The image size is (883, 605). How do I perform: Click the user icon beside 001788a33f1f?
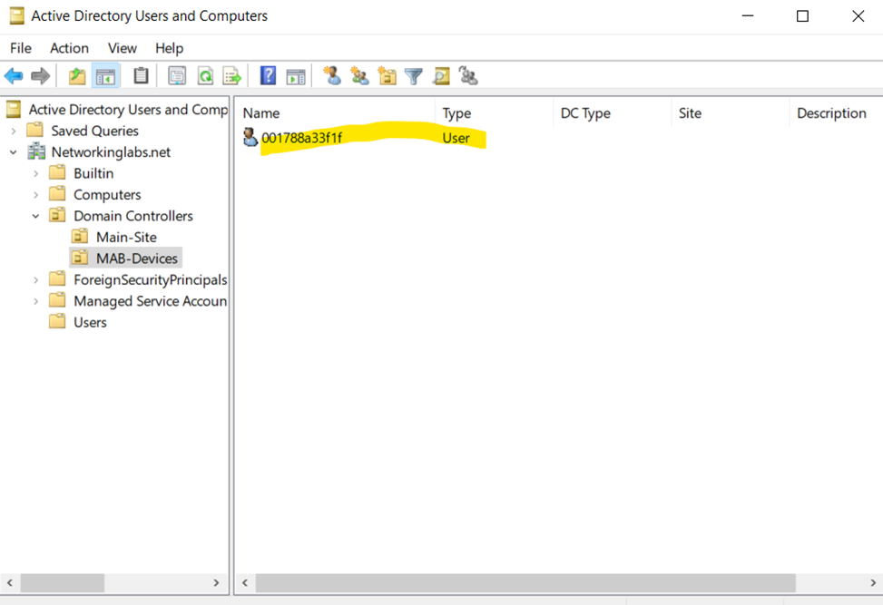(250, 137)
